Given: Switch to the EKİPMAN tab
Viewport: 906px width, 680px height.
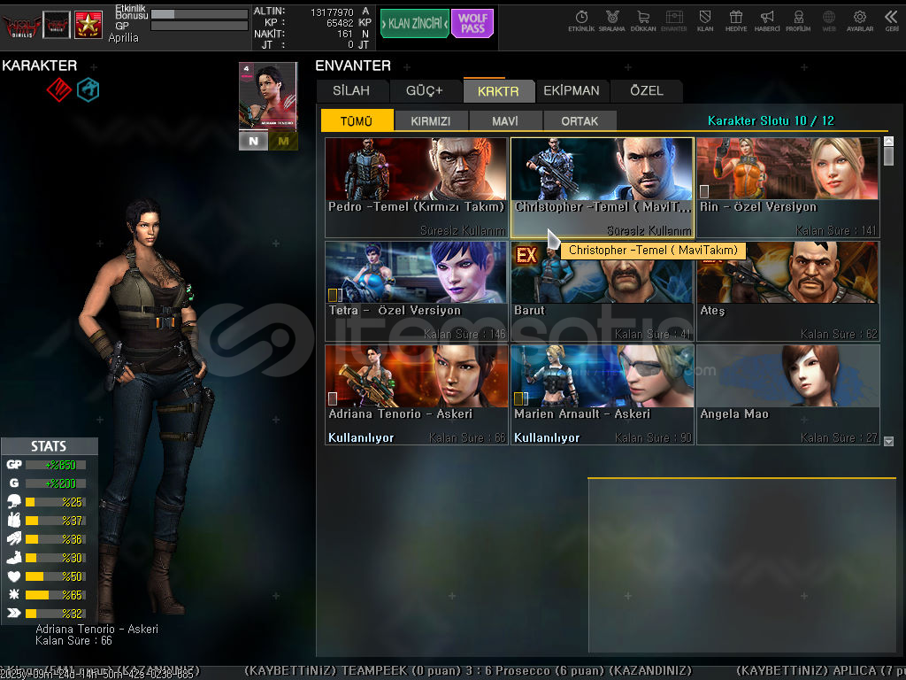Looking at the screenshot, I should pos(572,91).
